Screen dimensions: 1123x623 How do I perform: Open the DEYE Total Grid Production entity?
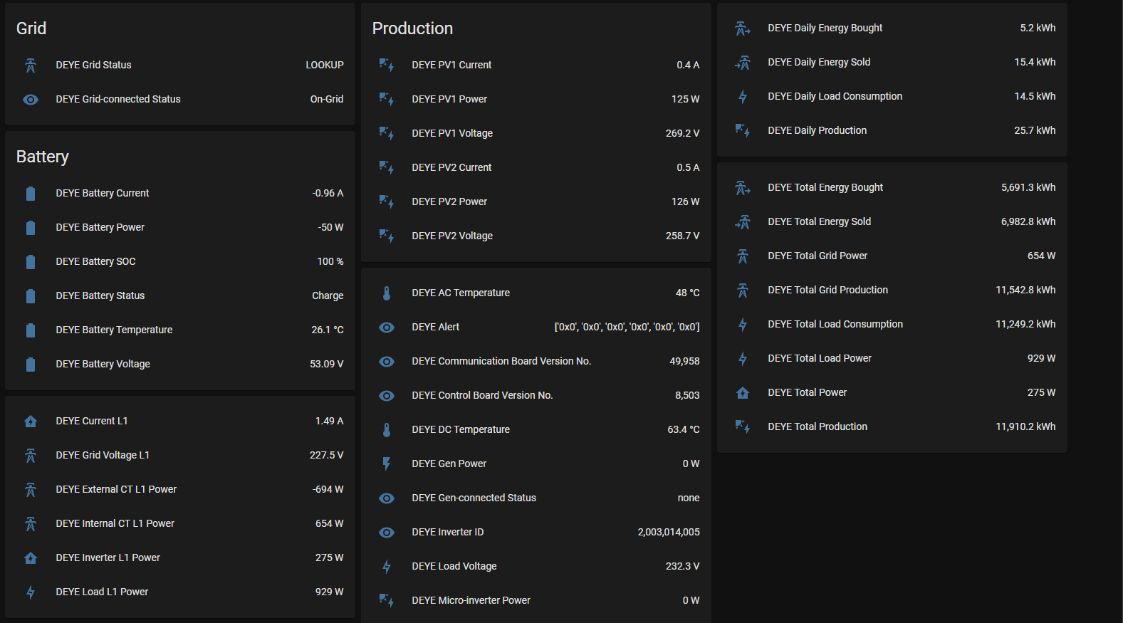[x=892, y=290]
